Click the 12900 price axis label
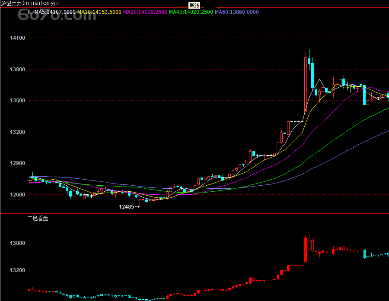This screenshot has width=389, height=301. point(17,163)
